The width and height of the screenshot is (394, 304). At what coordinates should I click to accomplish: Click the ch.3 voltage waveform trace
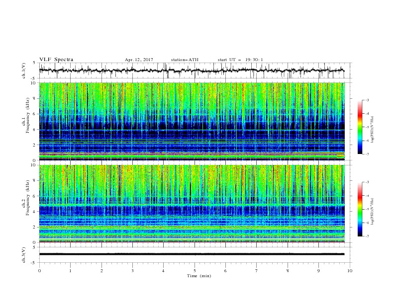[x=192, y=254]
